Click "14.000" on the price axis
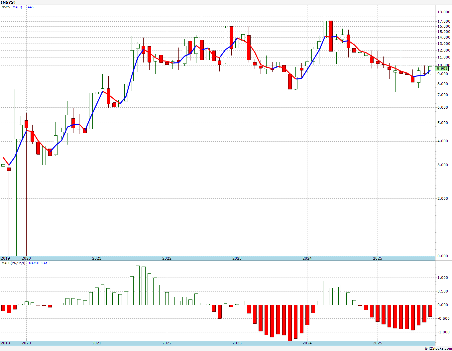The width and height of the screenshot is (452, 351). point(444,38)
